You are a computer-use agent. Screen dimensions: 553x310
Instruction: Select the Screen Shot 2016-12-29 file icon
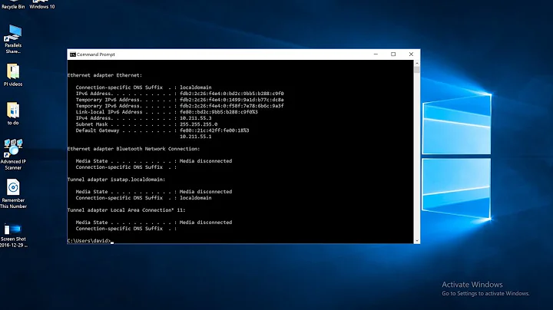pos(13,235)
